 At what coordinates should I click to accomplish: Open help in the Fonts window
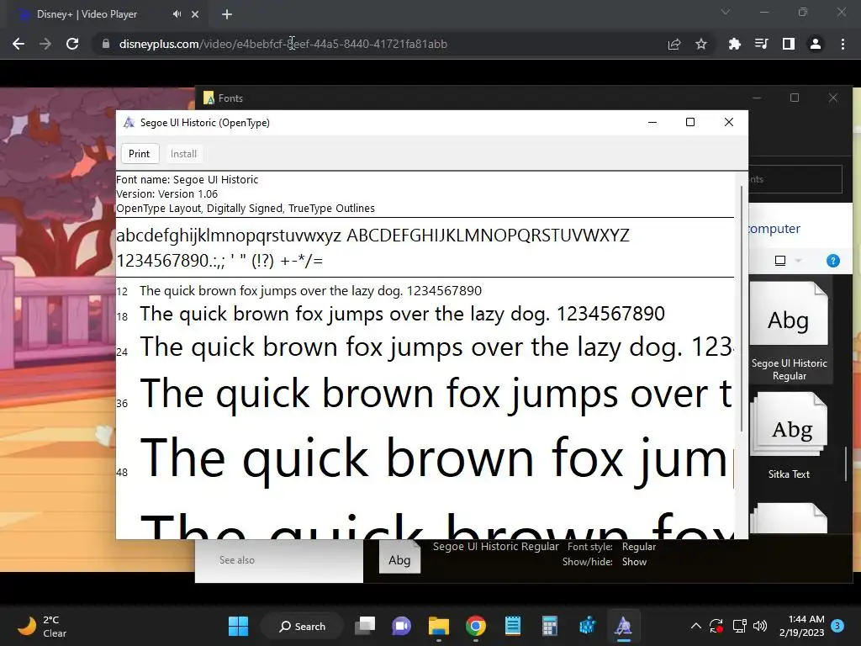click(833, 261)
